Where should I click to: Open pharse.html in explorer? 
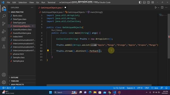[18, 54]
